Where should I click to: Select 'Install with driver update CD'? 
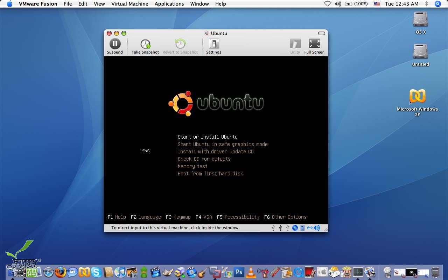(x=216, y=152)
